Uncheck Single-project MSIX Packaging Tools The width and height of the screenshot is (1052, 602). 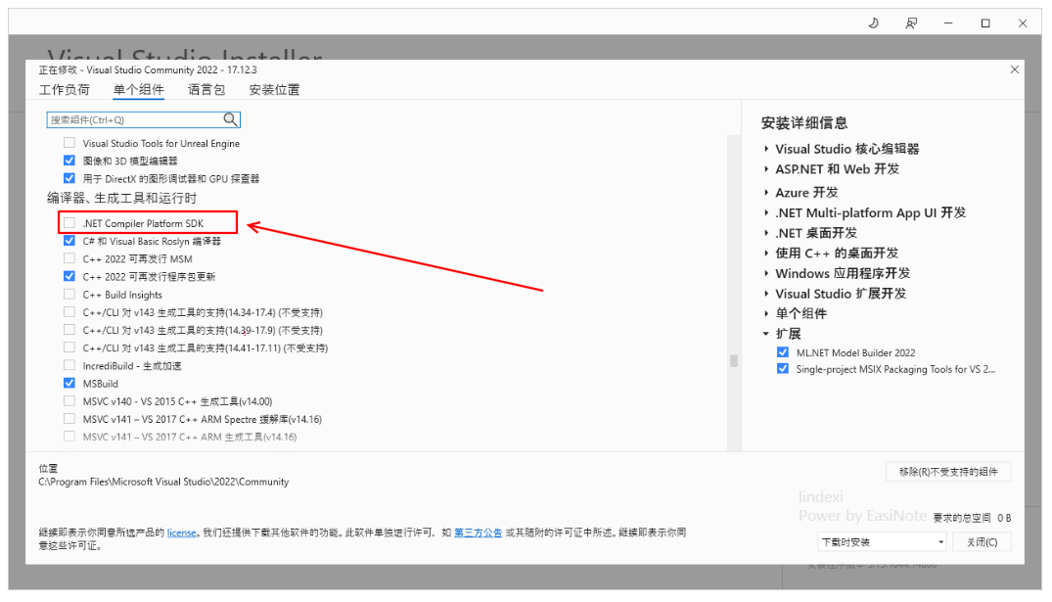point(782,368)
